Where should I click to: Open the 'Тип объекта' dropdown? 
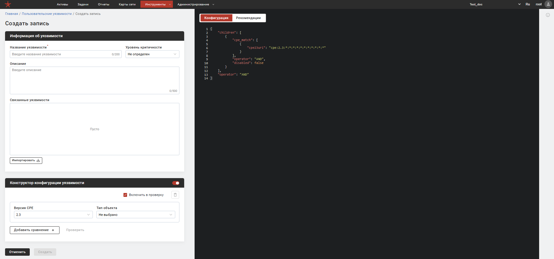tap(136, 215)
